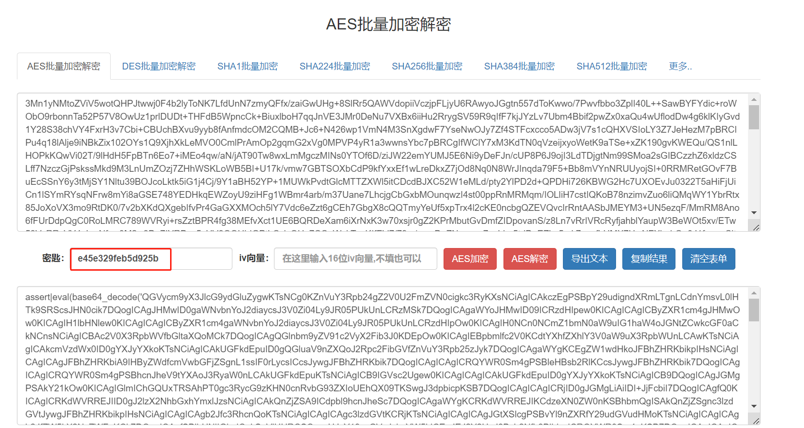Copy output using the 复制结果 button
This screenshot has width=804, height=428.
pyautogui.click(x=648, y=259)
